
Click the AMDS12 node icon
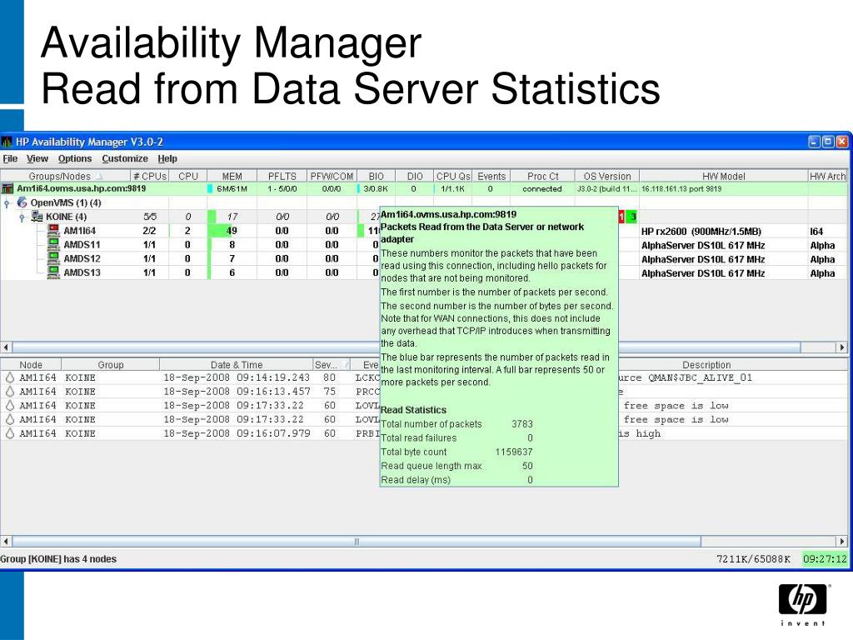(53, 258)
